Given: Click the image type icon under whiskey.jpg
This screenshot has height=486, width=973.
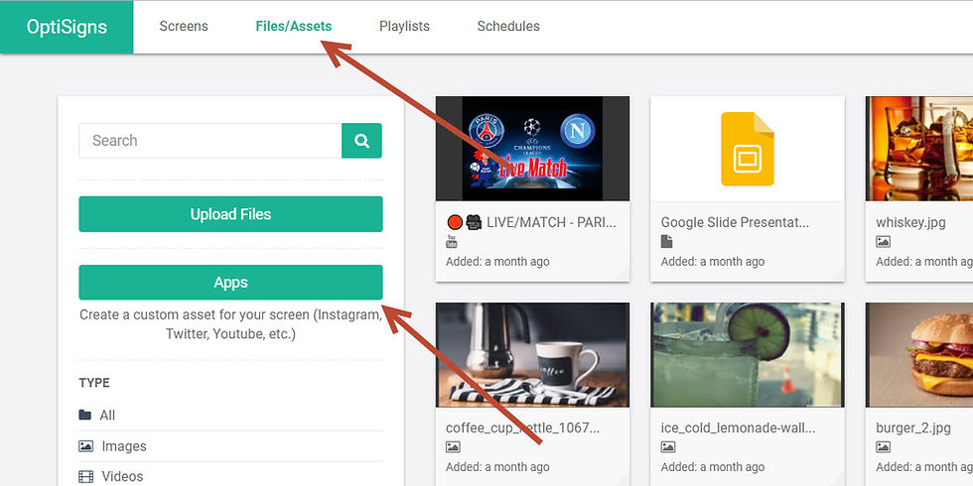Looking at the screenshot, I should [x=883, y=242].
